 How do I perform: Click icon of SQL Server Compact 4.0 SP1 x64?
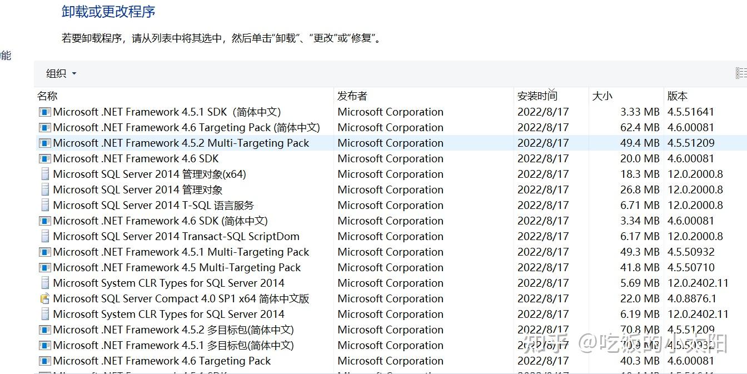click(44, 298)
